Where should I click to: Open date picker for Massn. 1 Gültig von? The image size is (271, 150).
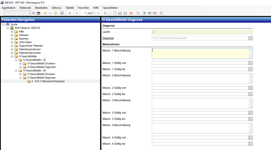tap(251, 63)
